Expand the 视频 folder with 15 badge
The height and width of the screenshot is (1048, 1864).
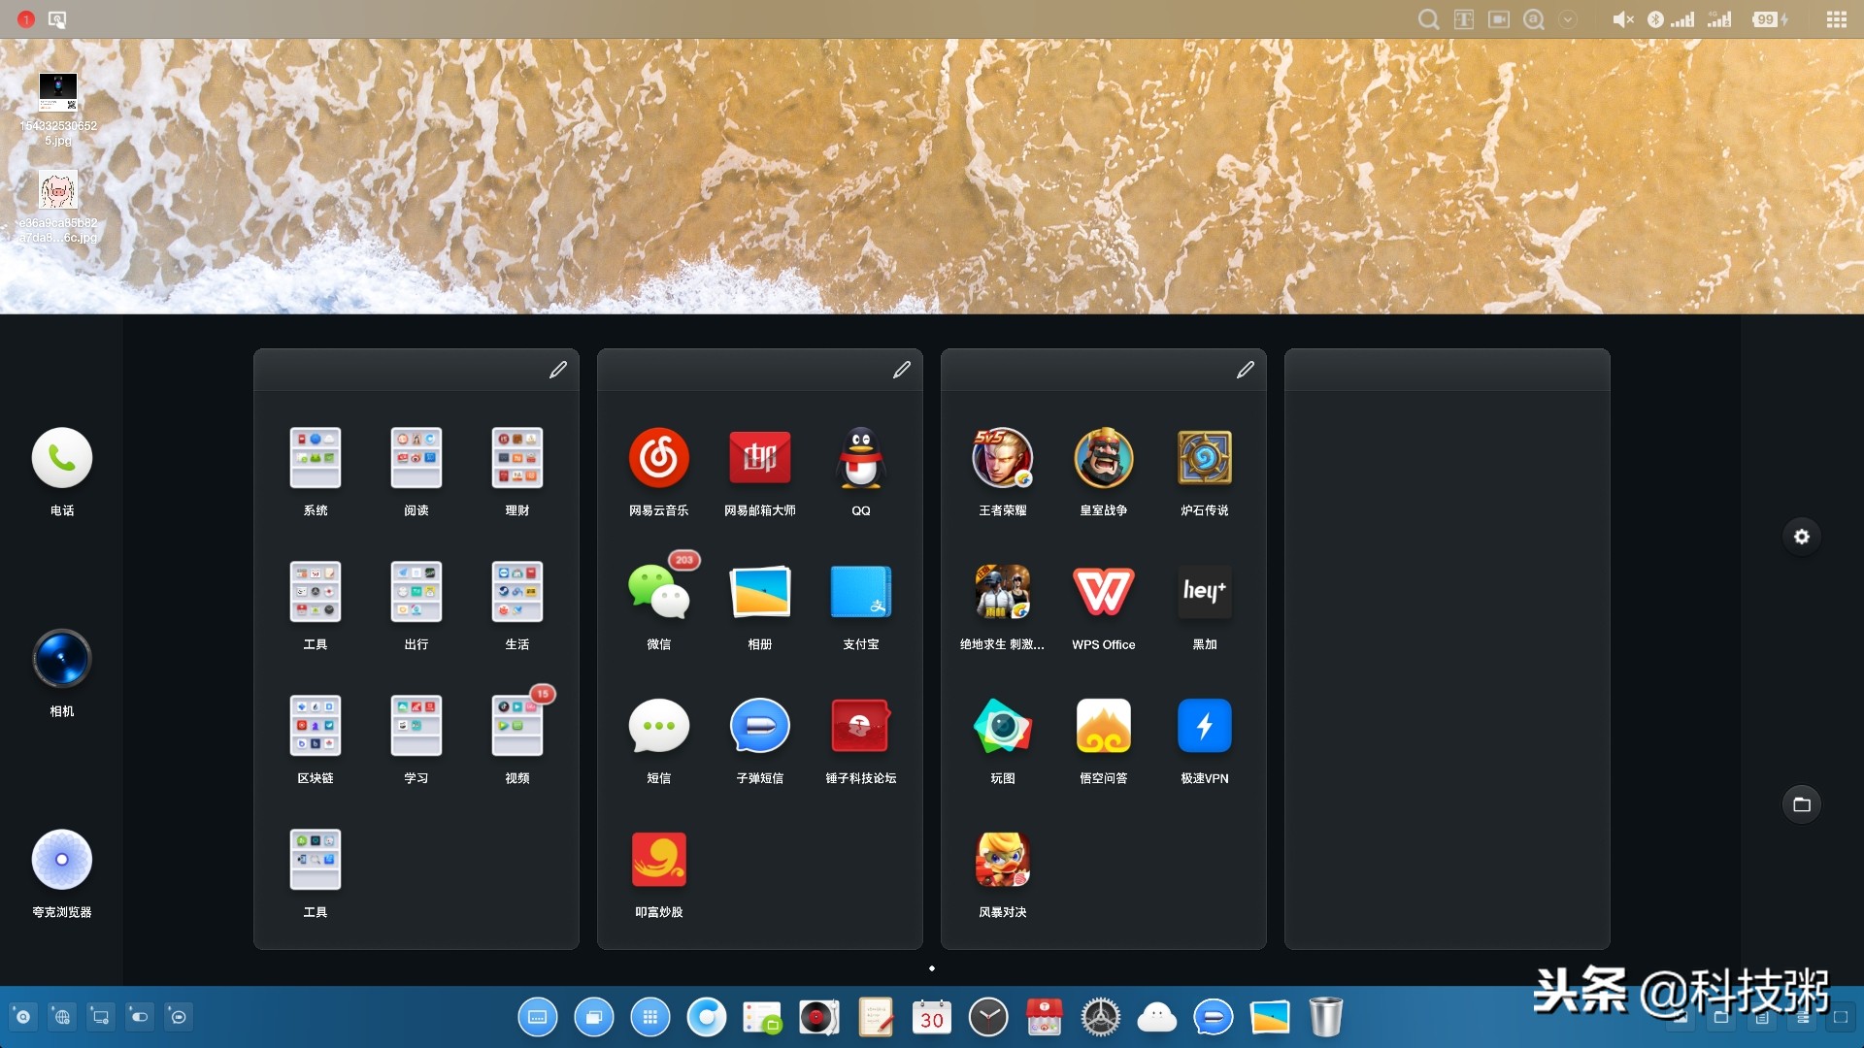(x=516, y=726)
